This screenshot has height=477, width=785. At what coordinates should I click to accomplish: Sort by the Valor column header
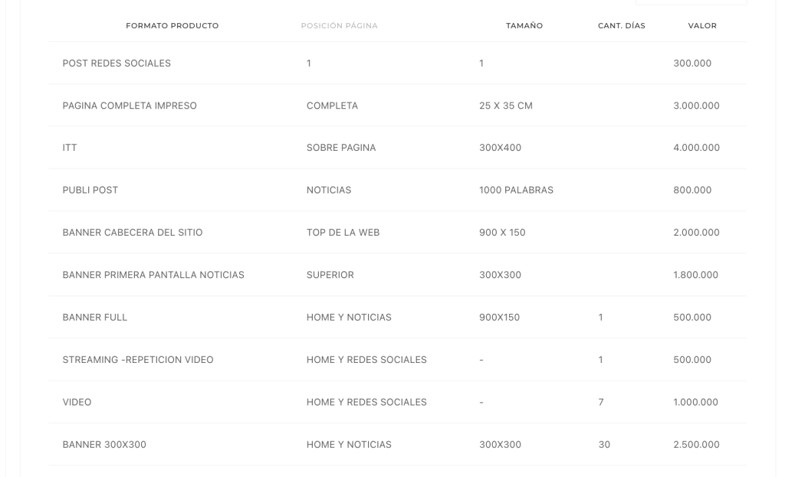tap(702, 26)
